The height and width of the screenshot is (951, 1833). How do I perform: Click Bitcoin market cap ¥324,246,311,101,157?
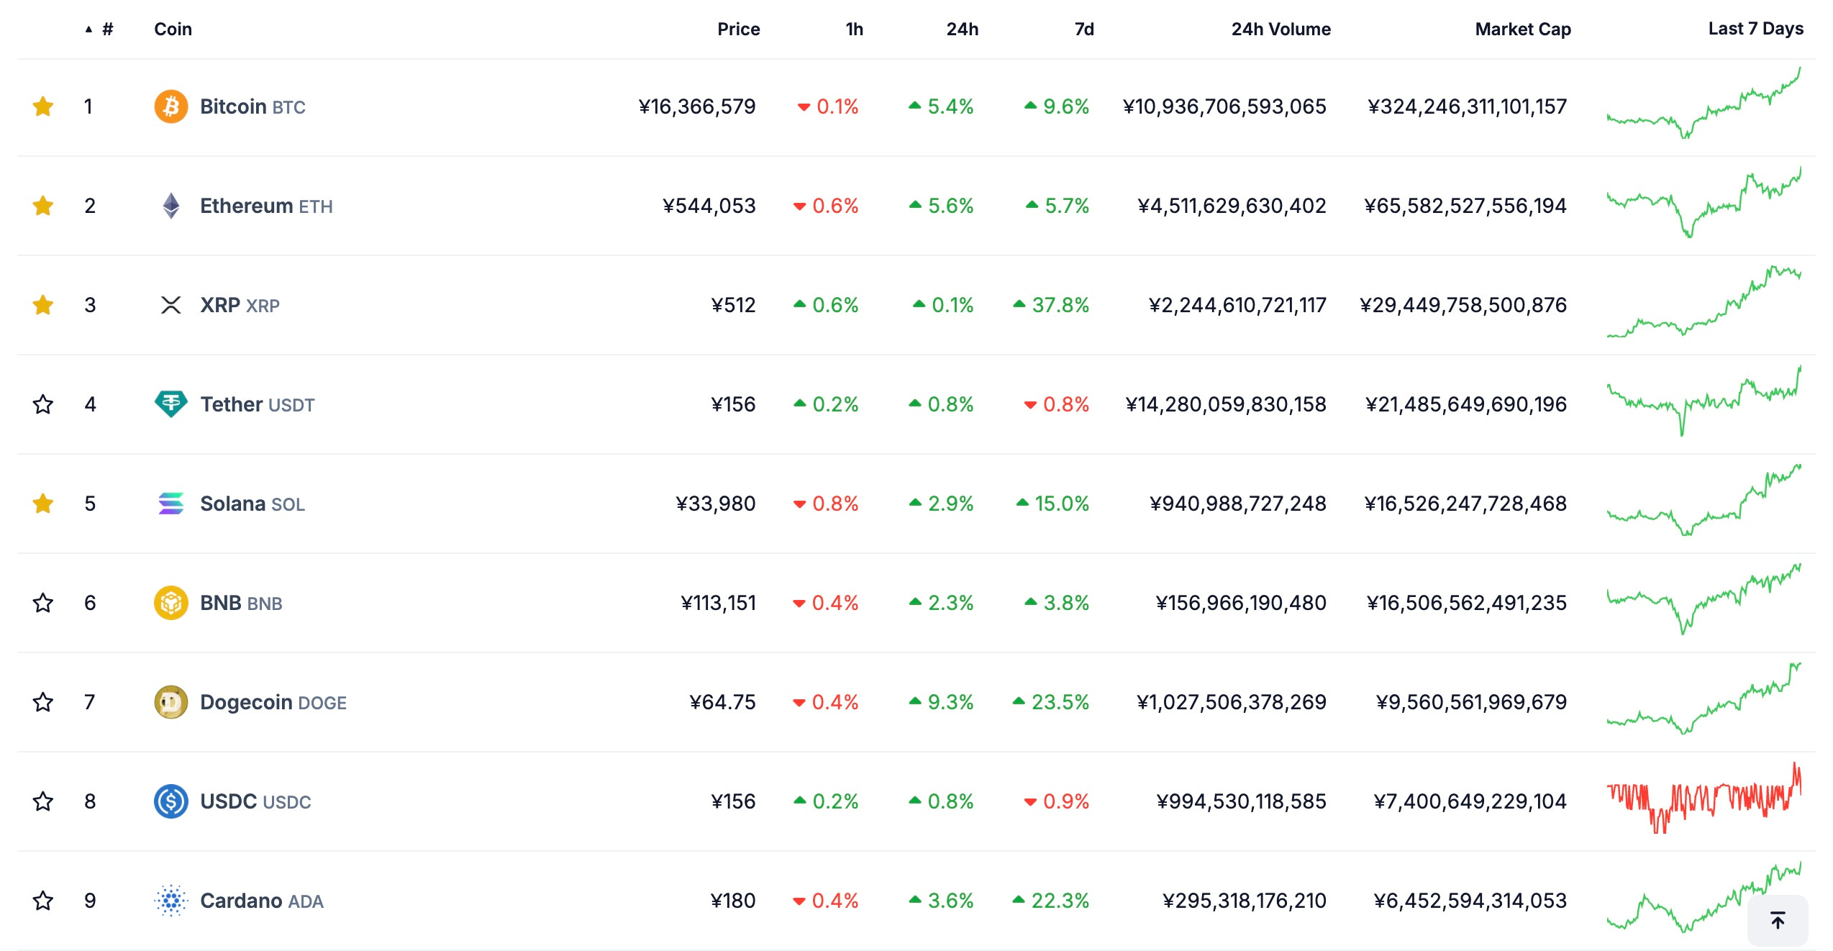(x=1467, y=106)
